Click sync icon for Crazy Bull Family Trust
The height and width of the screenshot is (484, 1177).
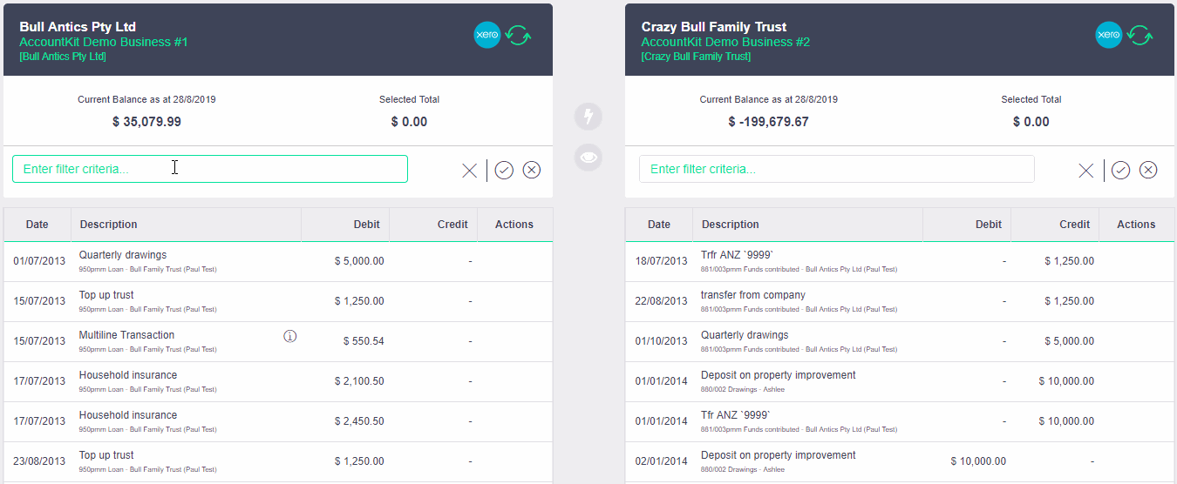(x=1140, y=35)
